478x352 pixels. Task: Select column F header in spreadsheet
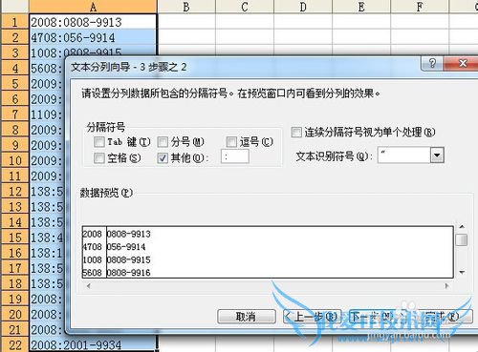coord(420,7)
